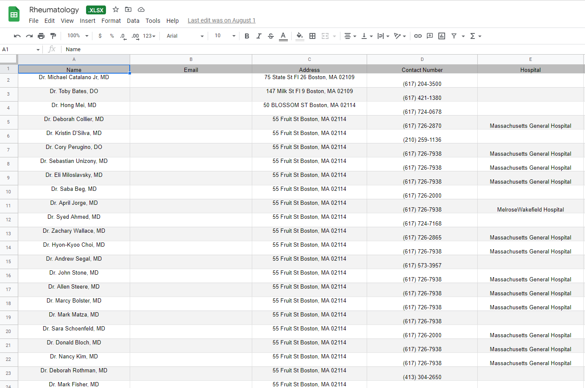Apply percent format using the % icon
Screen dimensions: 585x388
coord(112,36)
